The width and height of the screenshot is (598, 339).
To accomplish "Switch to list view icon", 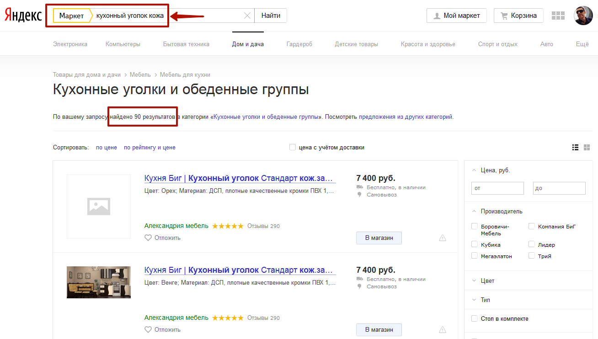I will pos(576,147).
